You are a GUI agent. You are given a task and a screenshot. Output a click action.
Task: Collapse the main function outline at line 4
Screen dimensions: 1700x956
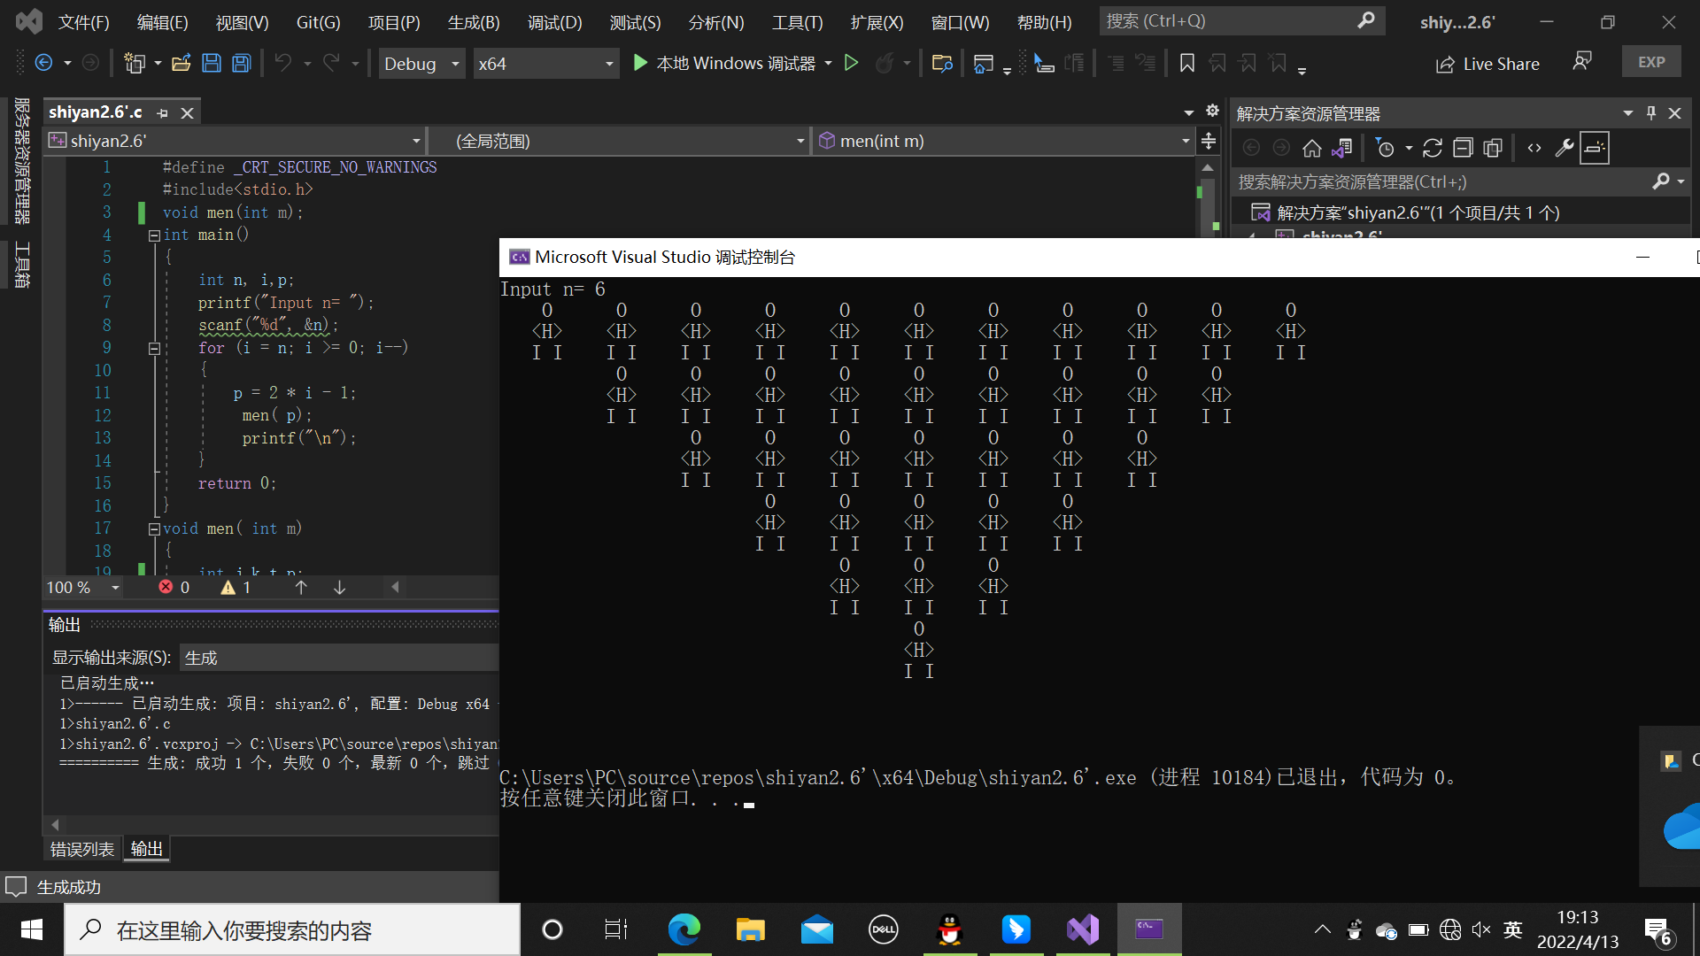point(154,235)
